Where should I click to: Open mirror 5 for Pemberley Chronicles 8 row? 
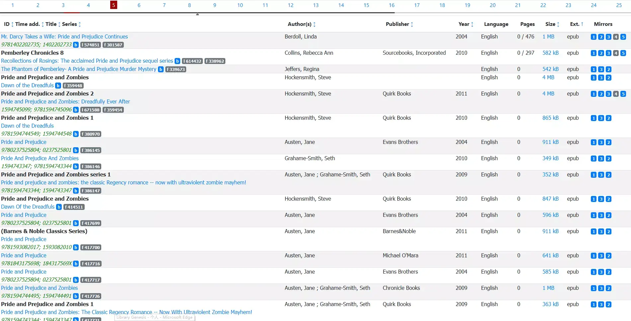pyautogui.click(x=623, y=53)
